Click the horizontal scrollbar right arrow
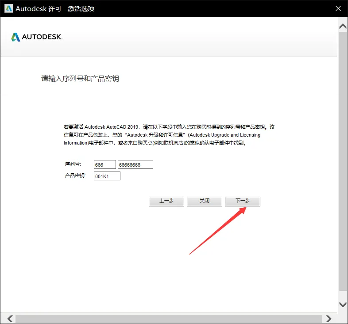 [x=329, y=319]
